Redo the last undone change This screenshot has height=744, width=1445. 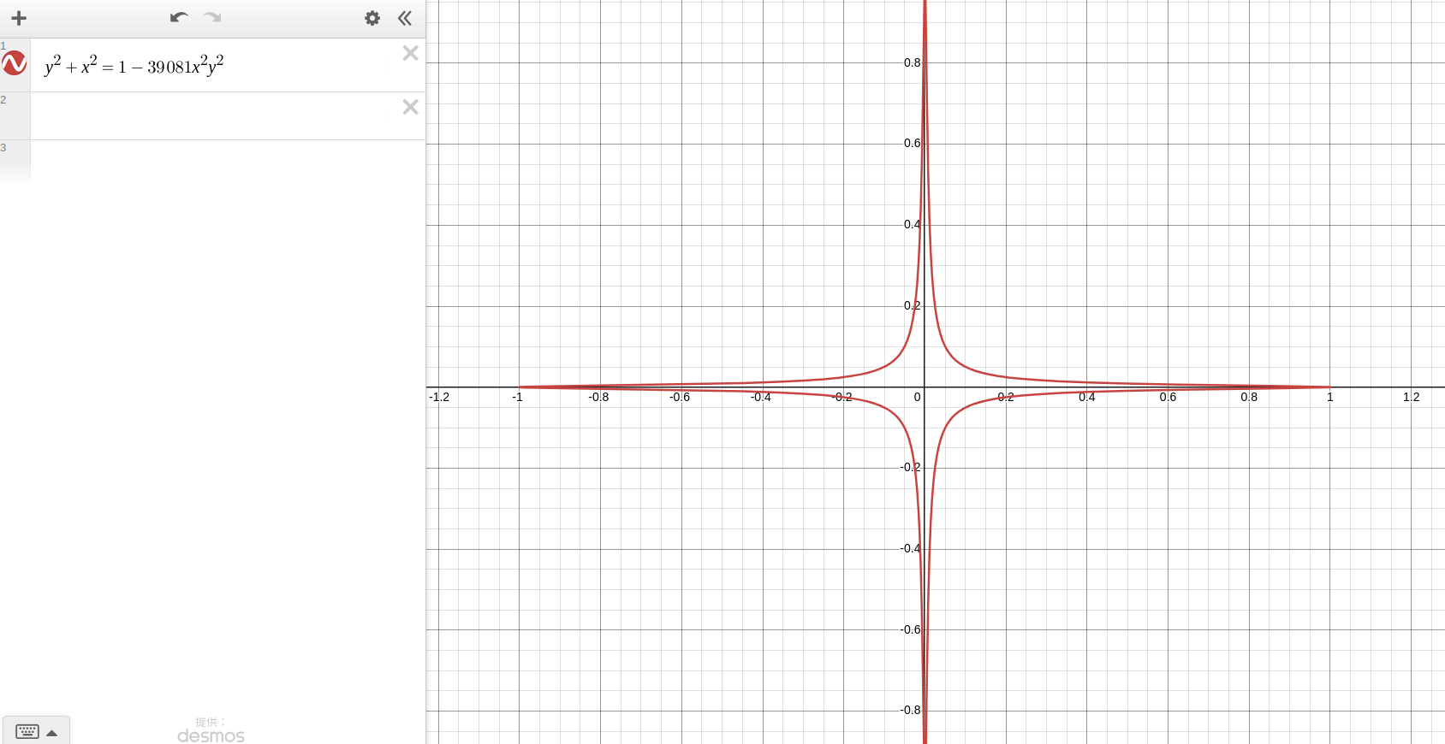pos(212,17)
